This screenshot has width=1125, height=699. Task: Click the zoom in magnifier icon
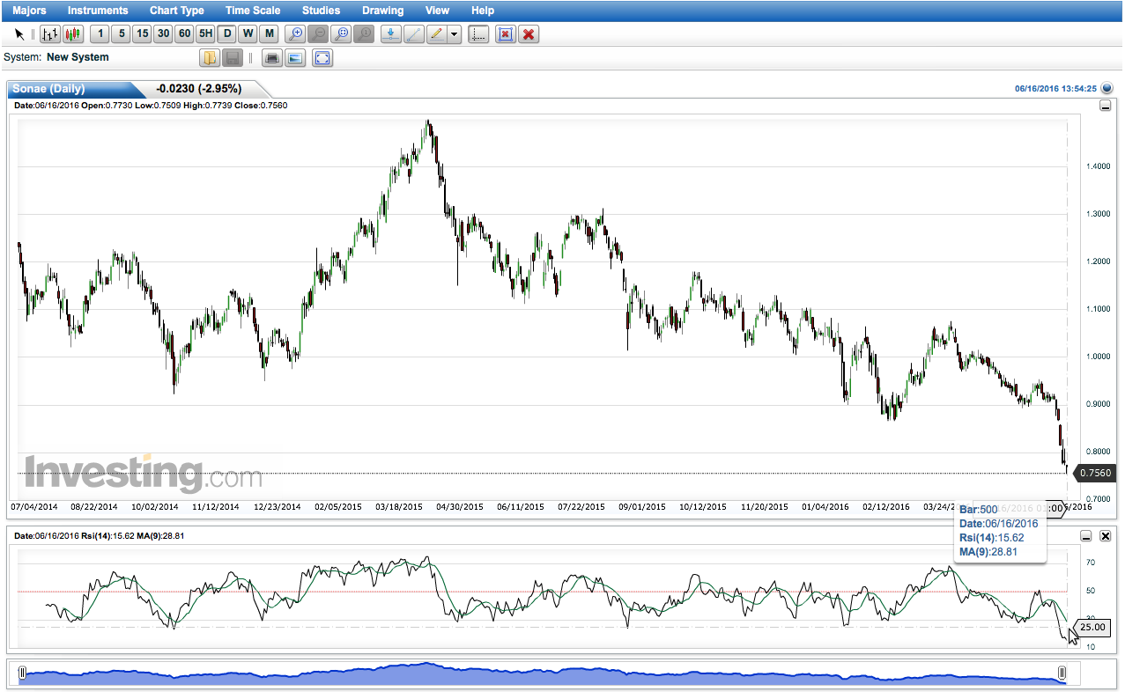(x=296, y=34)
